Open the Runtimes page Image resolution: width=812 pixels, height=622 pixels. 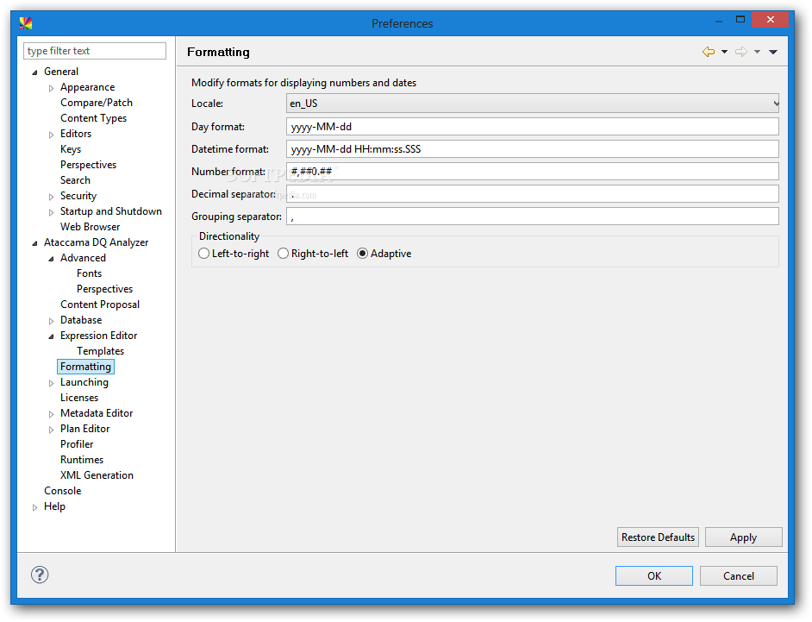point(82,460)
